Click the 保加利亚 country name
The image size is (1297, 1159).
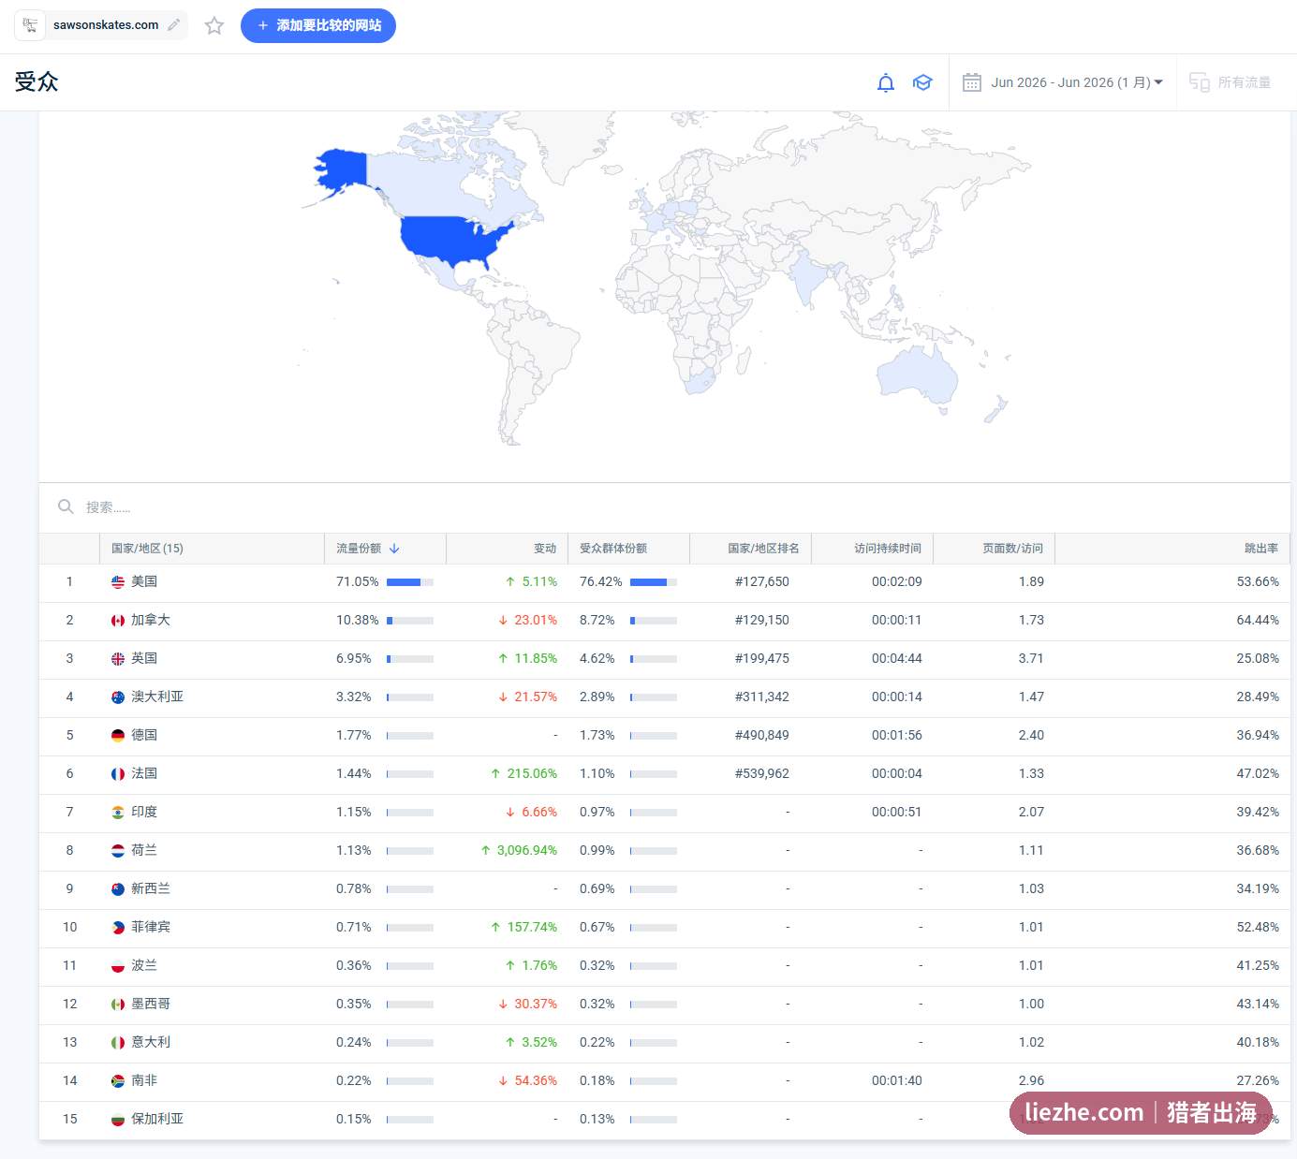157,1119
